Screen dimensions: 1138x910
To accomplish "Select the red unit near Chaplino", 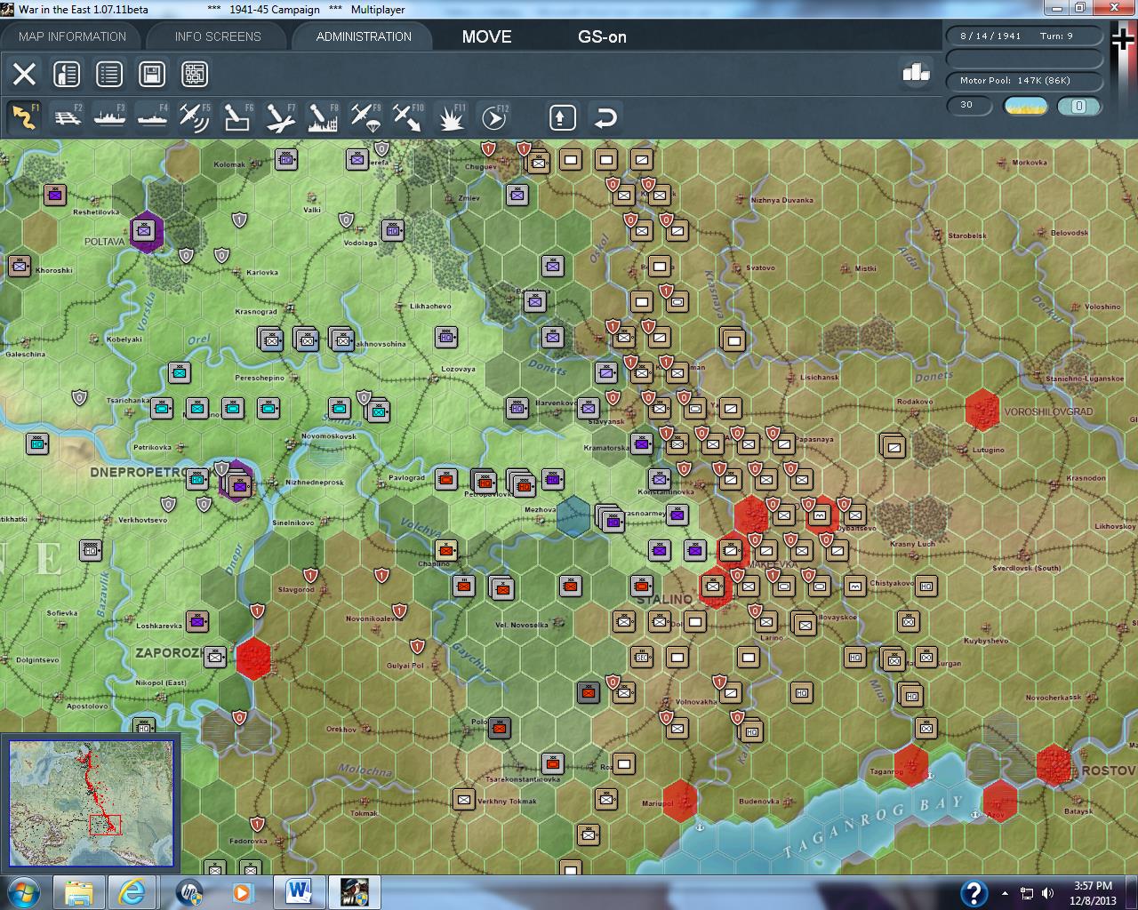I will point(445,551).
